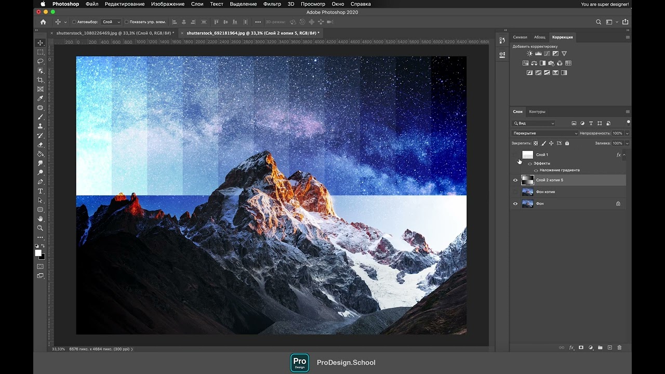Open the Файл menu
Image resolution: width=665 pixels, height=374 pixels.
92,4
